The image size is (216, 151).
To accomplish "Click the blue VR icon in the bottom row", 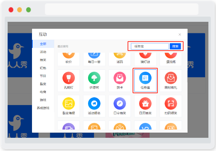I will click(x=145, y=126).
